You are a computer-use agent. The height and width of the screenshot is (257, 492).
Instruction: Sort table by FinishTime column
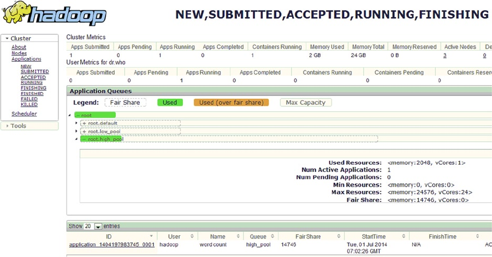pyautogui.click(x=446, y=236)
